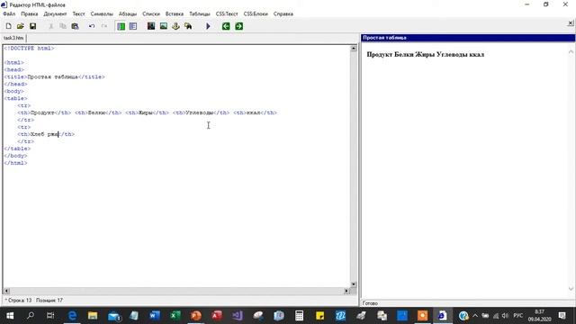Click the preview header row text 'Продукт Белки Жиры'
The width and height of the screenshot is (576, 324).
tap(400, 54)
